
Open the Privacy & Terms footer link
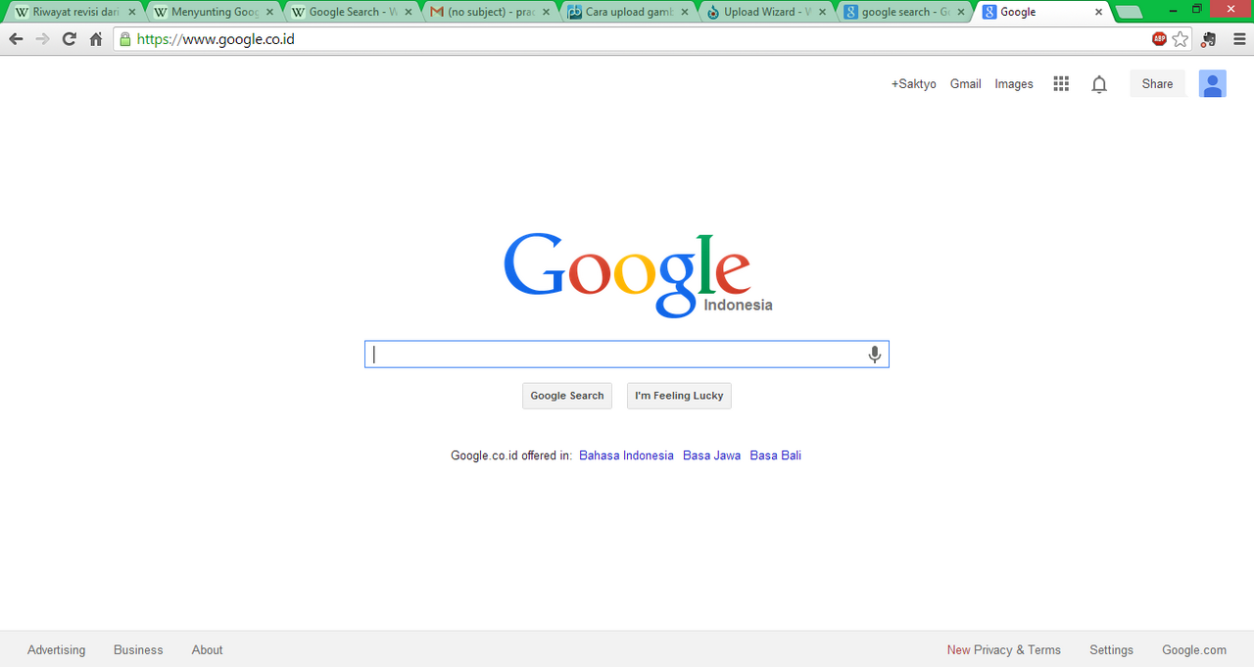point(1017,650)
